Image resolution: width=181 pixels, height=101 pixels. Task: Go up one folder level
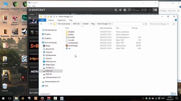(51, 24)
